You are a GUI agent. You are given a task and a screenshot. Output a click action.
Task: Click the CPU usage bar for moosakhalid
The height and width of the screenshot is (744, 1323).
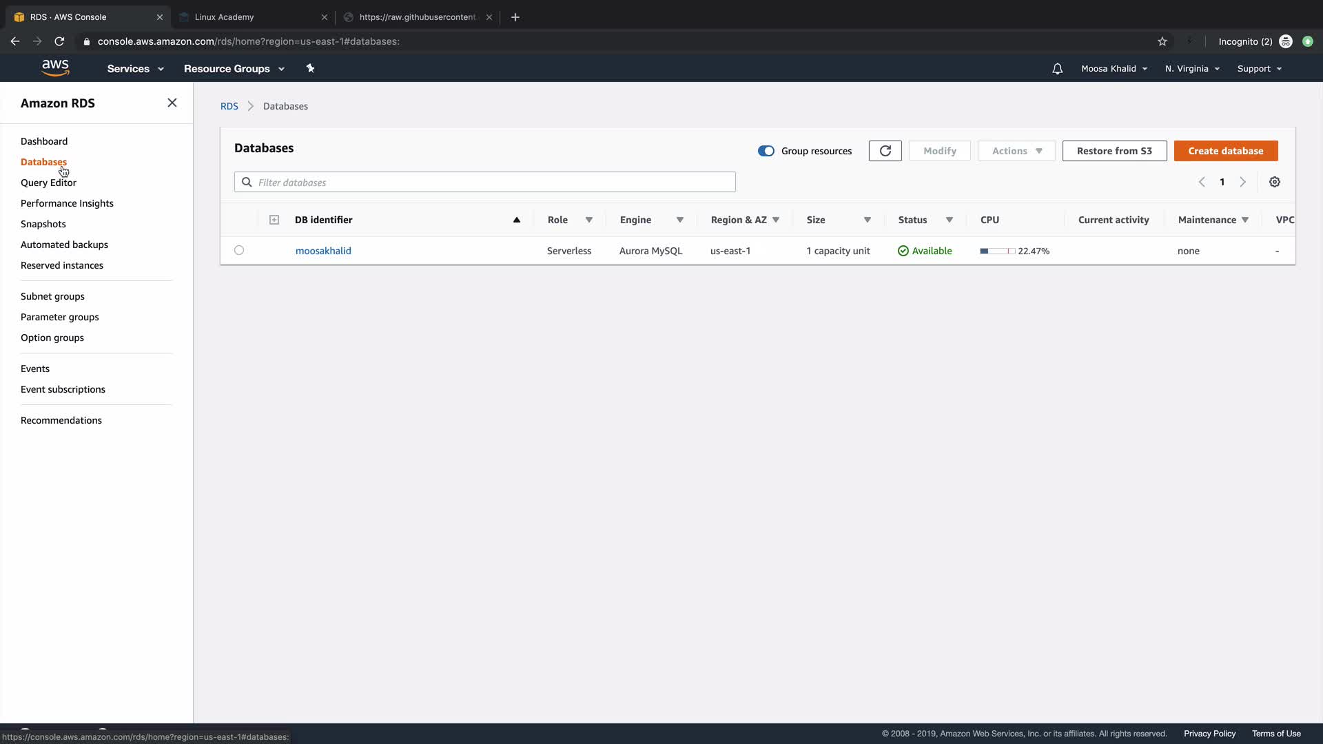(x=996, y=251)
